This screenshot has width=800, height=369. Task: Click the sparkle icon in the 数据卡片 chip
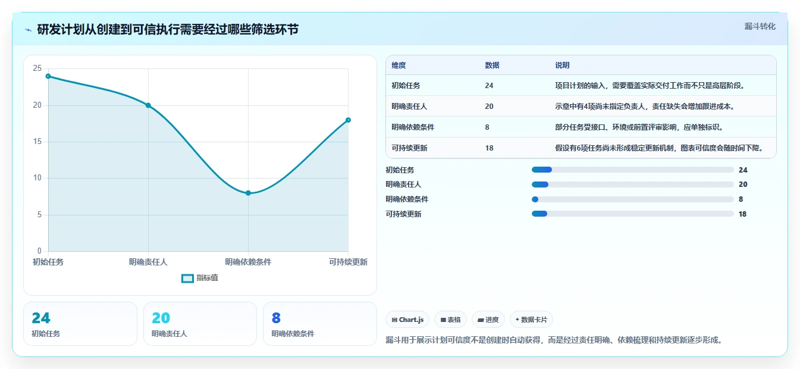pos(517,320)
